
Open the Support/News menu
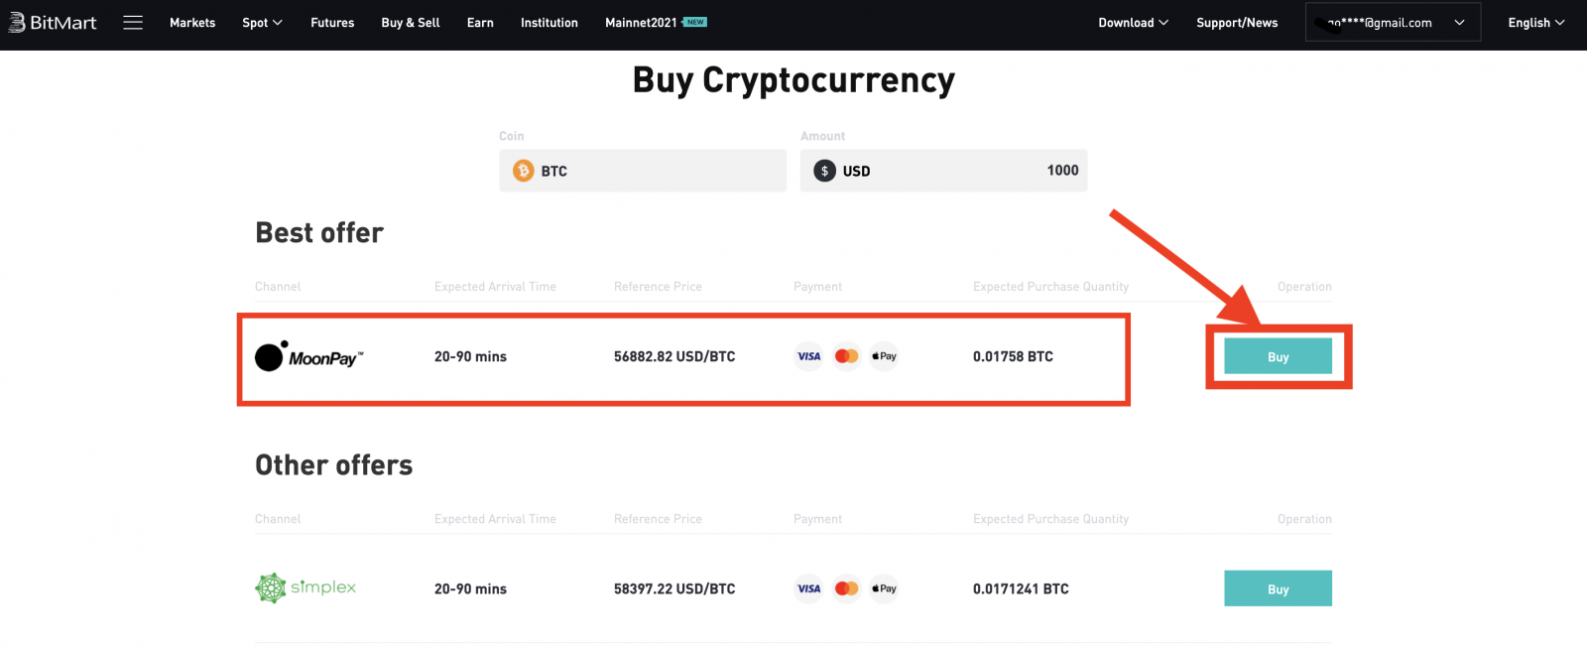click(x=1237, y=22)
